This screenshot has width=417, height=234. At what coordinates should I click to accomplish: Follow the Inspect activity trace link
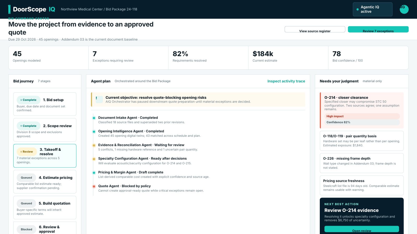286,81
